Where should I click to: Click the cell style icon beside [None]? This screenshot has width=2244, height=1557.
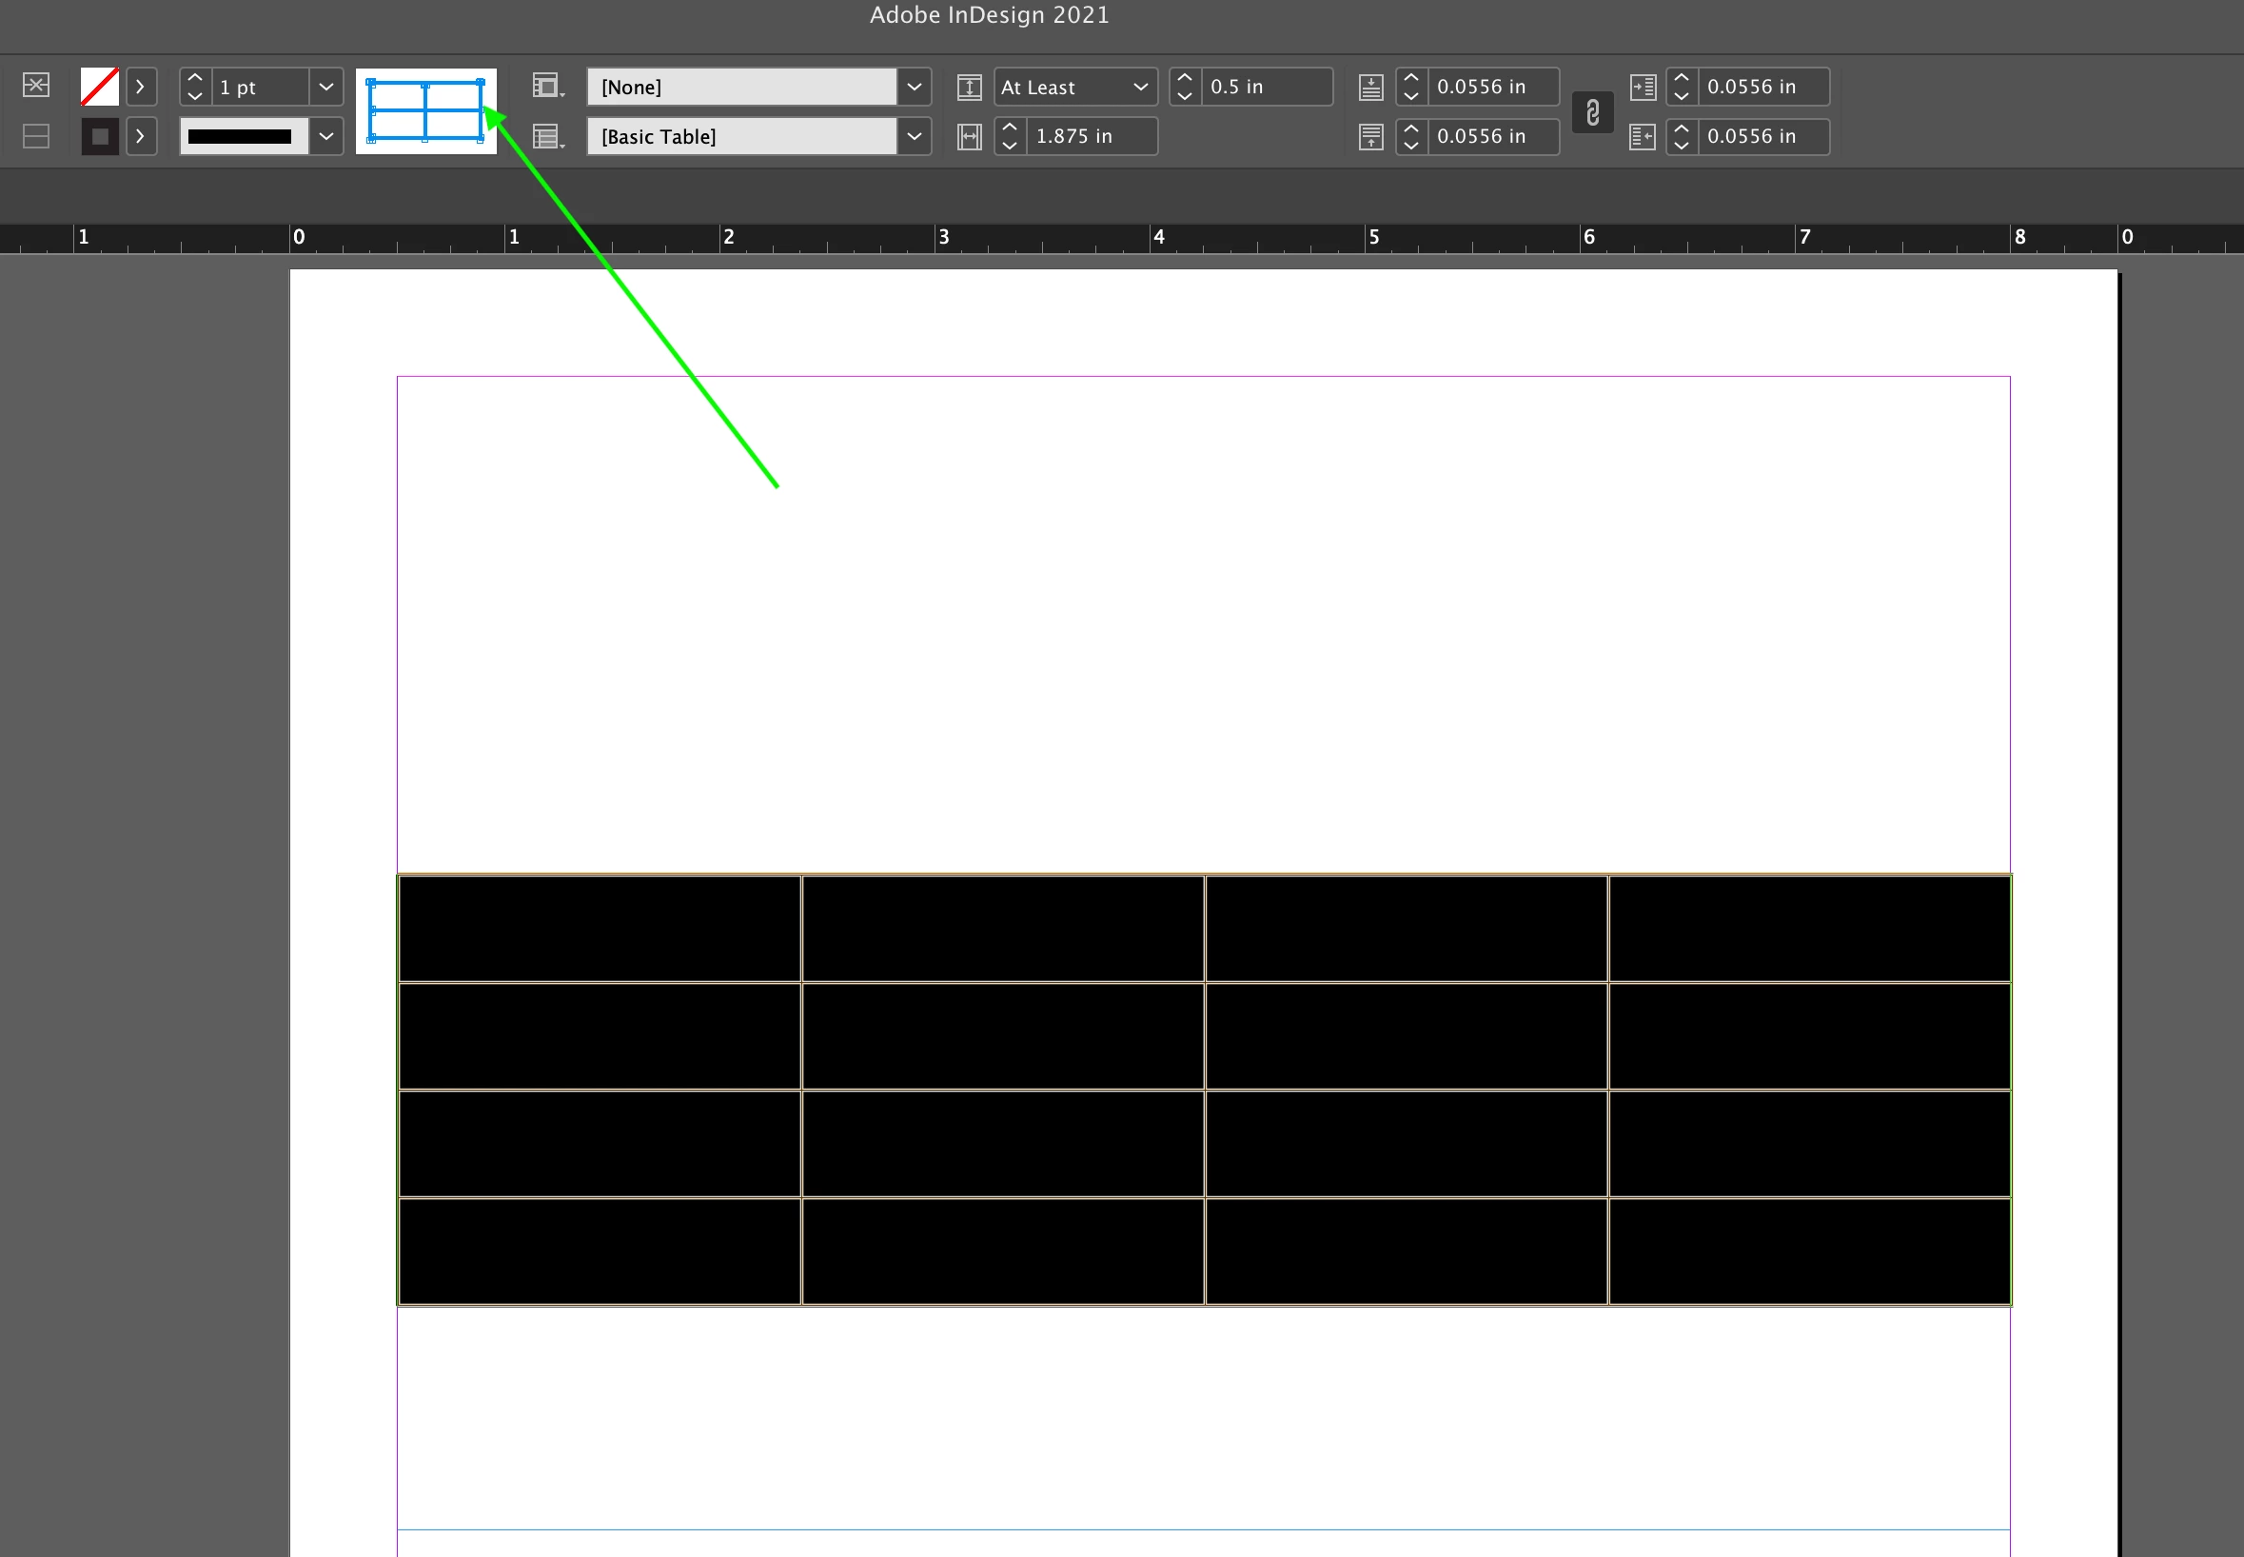[x=547, y=86]
